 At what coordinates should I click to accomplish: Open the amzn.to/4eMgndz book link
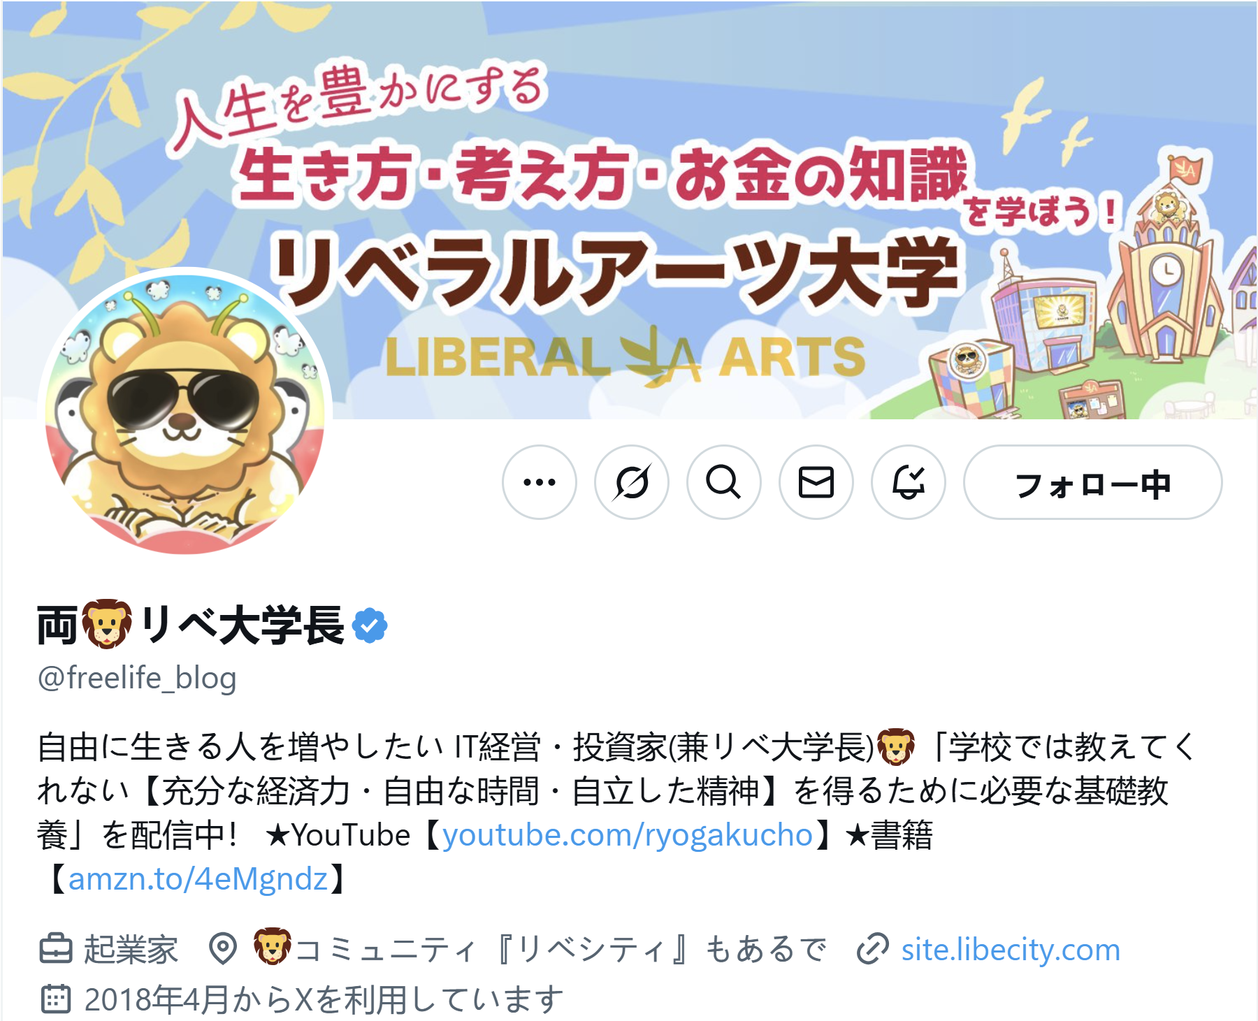click(198, 878)
